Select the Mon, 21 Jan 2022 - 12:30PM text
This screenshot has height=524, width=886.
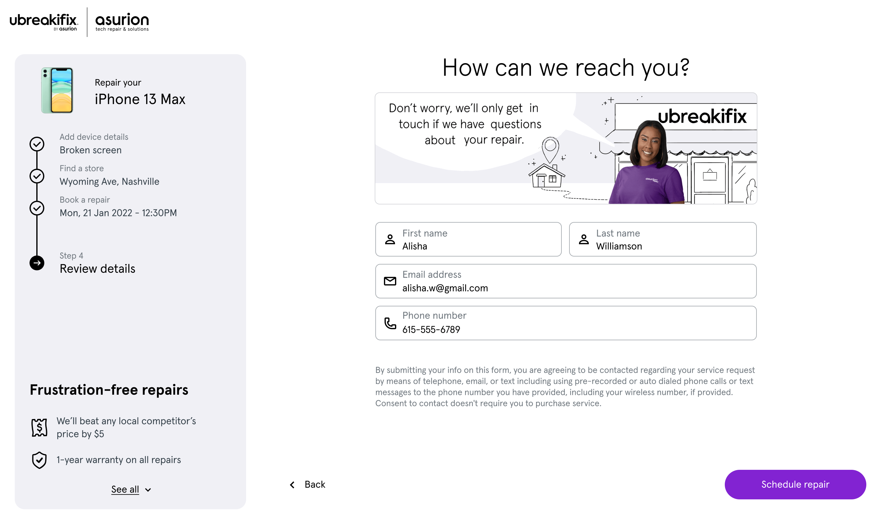click(x=118, y=213)
